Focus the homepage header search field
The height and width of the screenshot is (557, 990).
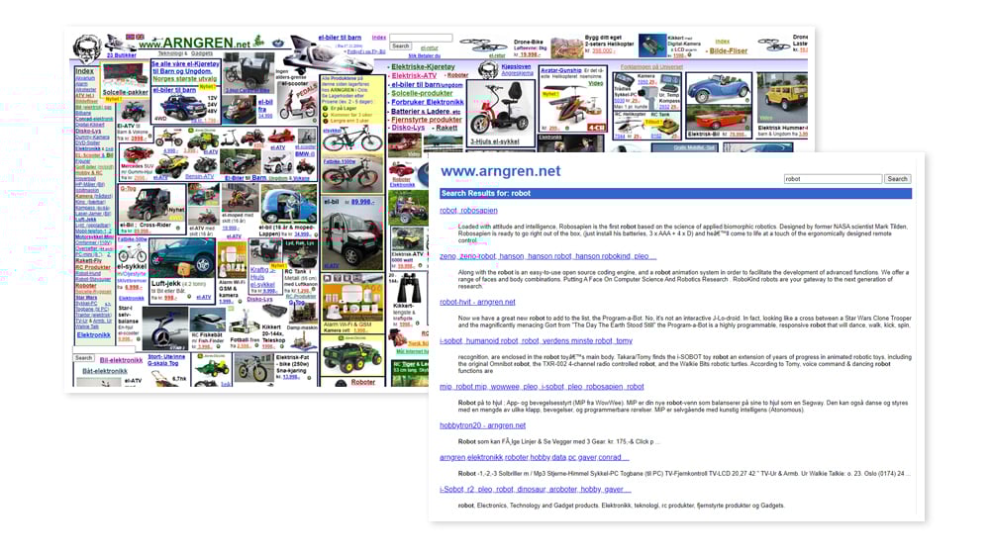421,38
